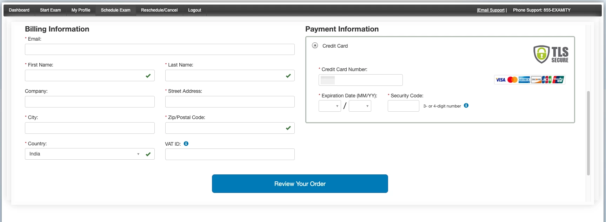Click the JCB card logo

547,80
